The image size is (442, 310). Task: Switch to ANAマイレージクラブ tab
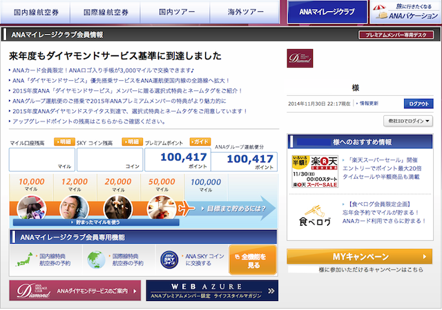click(327, 12)
